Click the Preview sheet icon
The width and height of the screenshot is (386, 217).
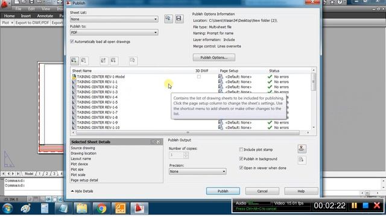click(133, 60)
